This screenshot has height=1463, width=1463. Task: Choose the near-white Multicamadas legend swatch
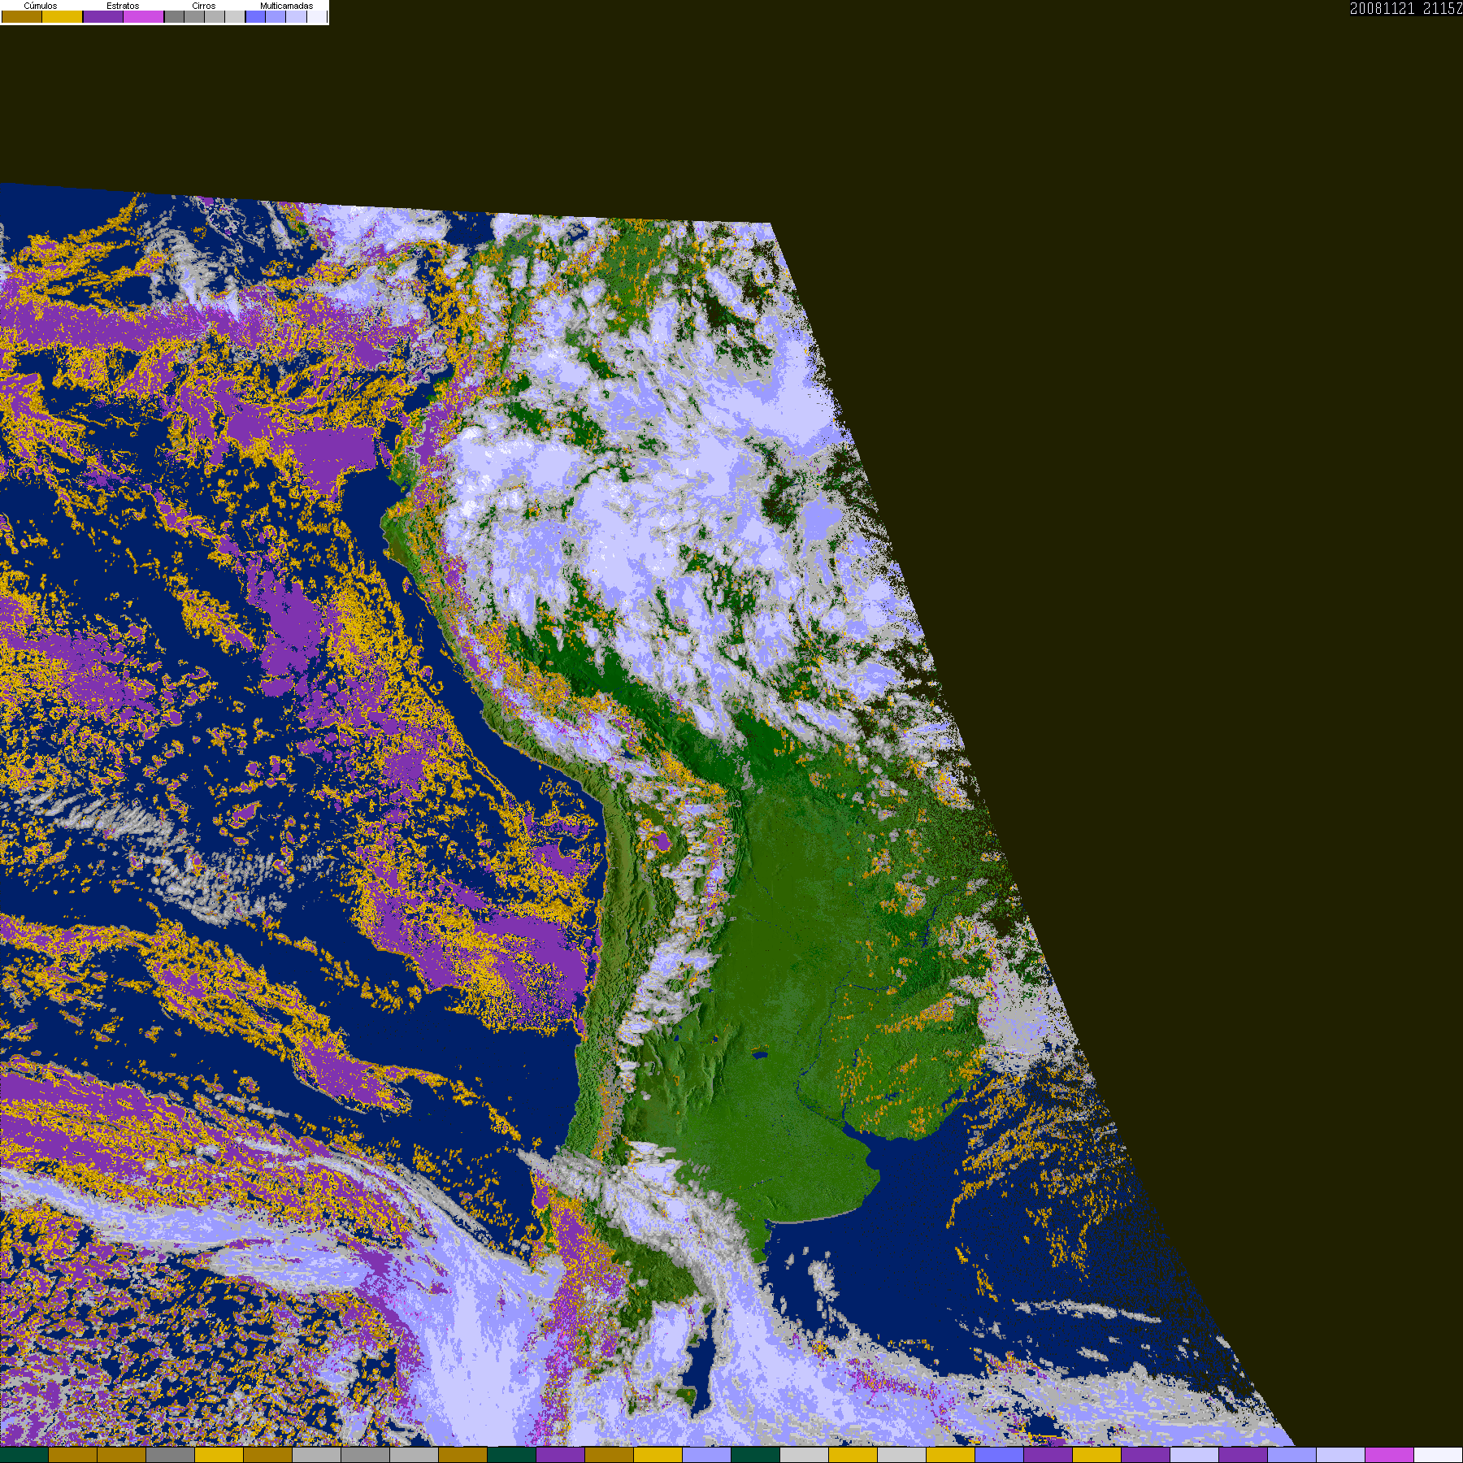[317, 16]
